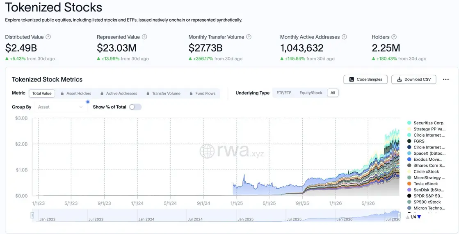Select the Asset Holders metric tab
The image size is (459, 234).
pos(76,93)
